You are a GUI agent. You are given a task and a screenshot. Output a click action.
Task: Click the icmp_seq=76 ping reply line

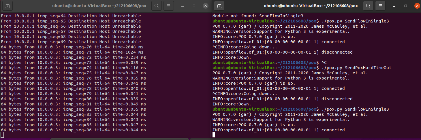(73, 78)
